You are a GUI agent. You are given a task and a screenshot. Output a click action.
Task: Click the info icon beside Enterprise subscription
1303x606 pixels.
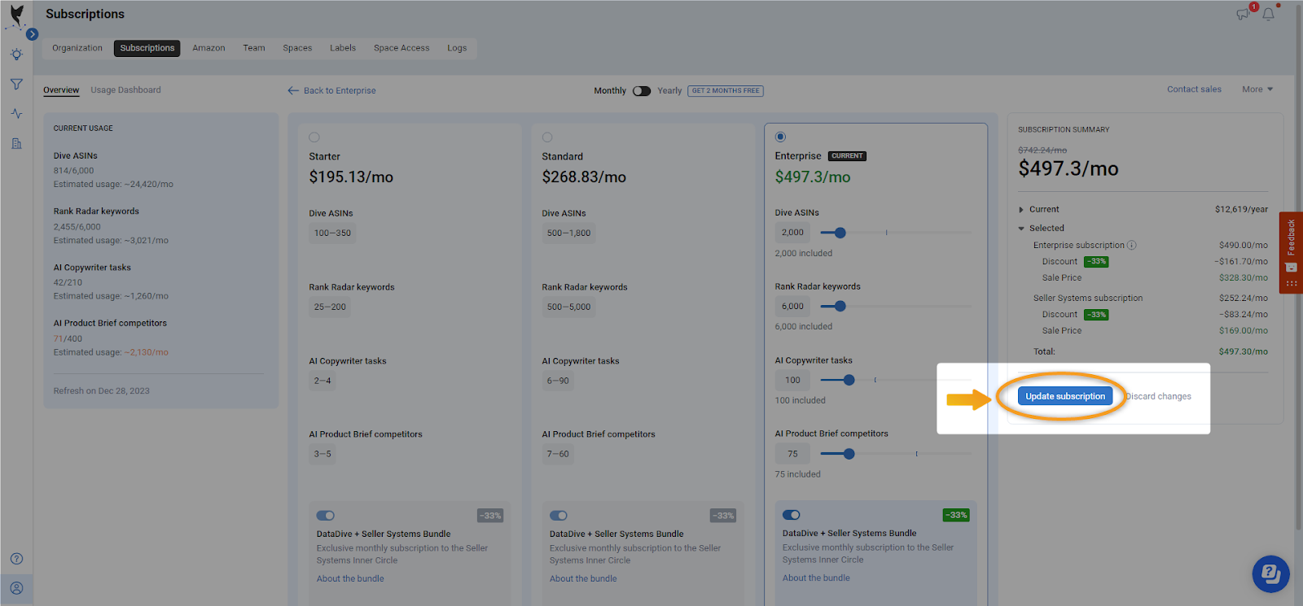coord(1132,245)
